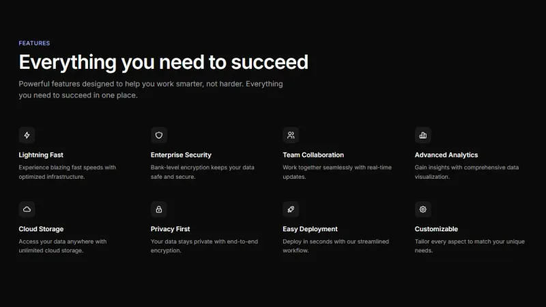Click the FEATURES section label

(34, 43)
